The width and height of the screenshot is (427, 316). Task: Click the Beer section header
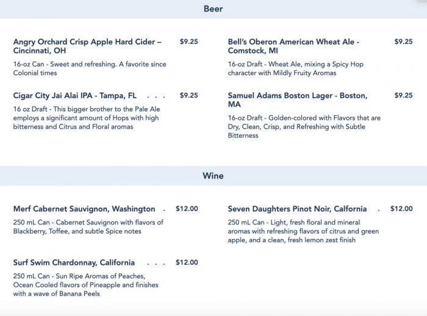click(213, 9)
